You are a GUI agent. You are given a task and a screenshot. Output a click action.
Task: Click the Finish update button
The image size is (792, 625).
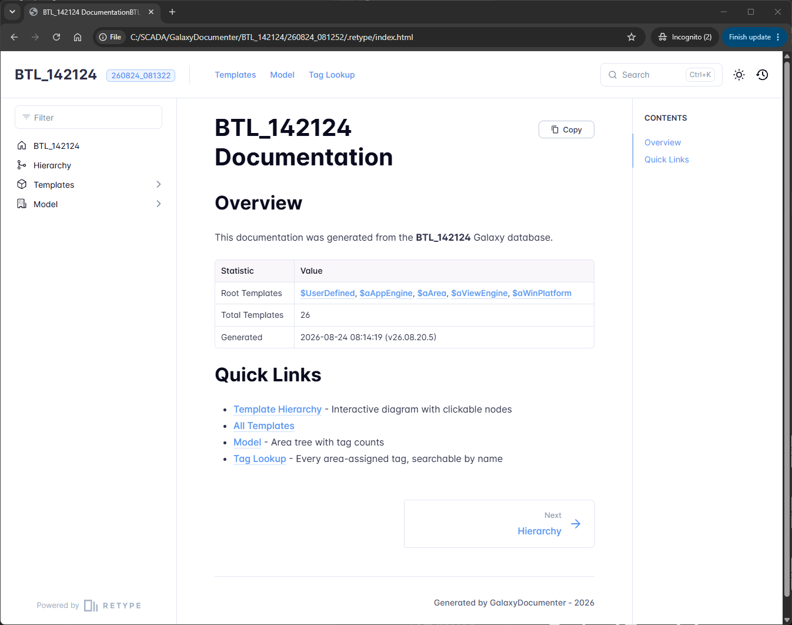coord(754,37)
